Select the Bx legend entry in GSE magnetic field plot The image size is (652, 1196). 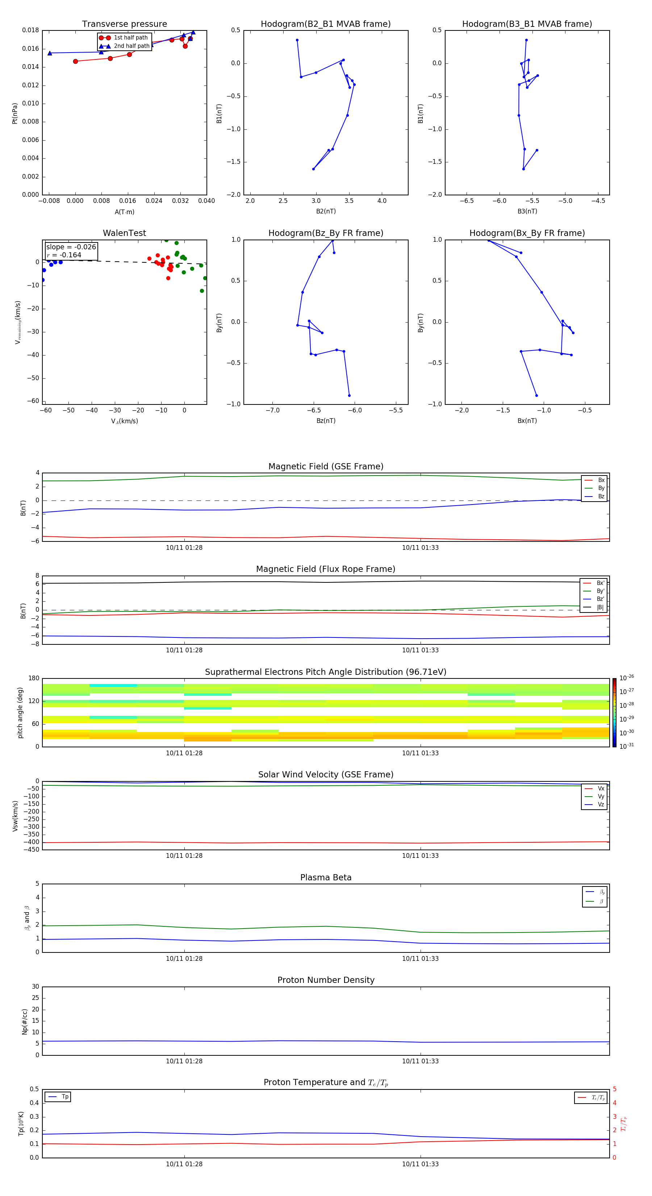pyautogui.click(x=594, y=480)
